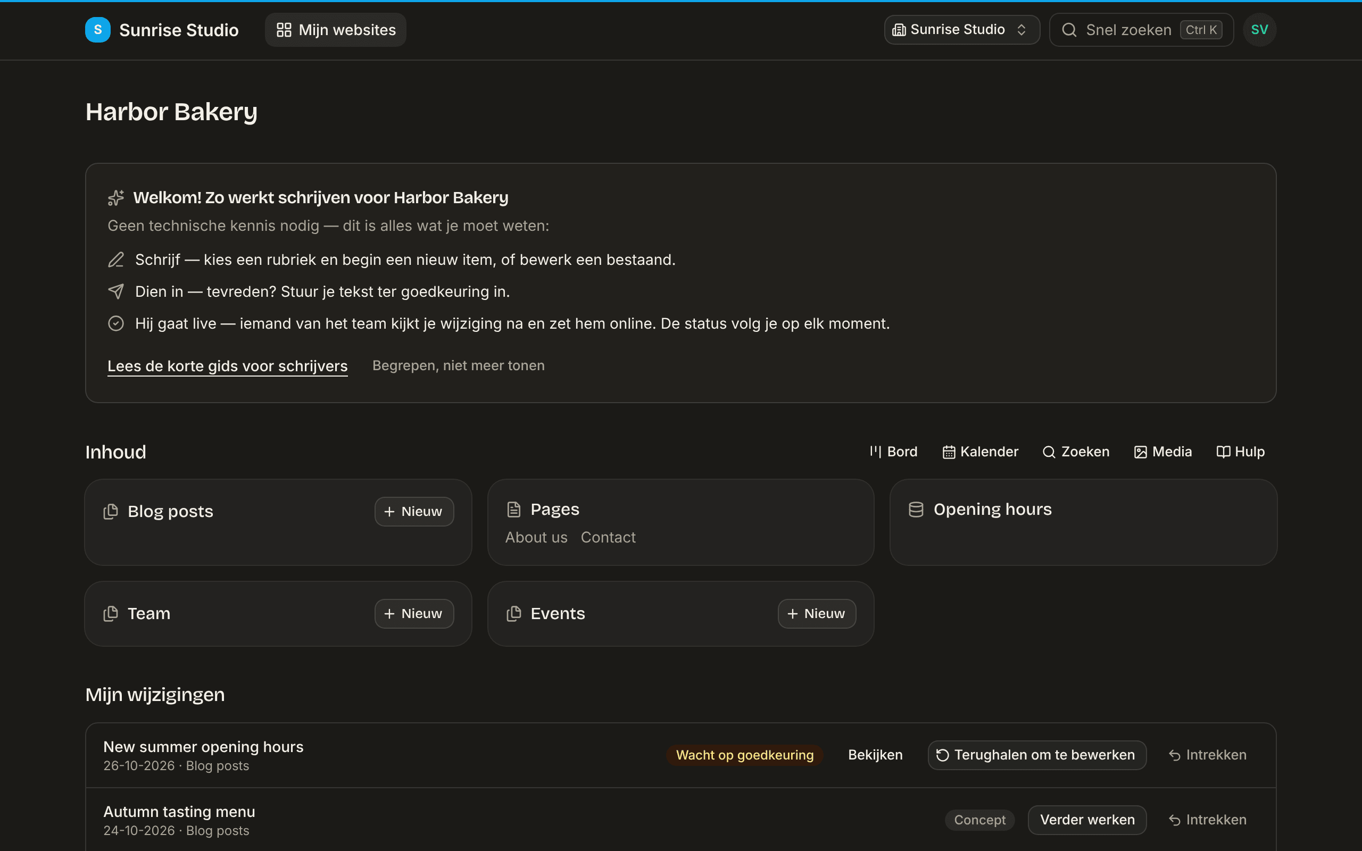The width and height of the screenshot is (1362, 851).
Task: Create a new Team item
Action: [414, 613]
